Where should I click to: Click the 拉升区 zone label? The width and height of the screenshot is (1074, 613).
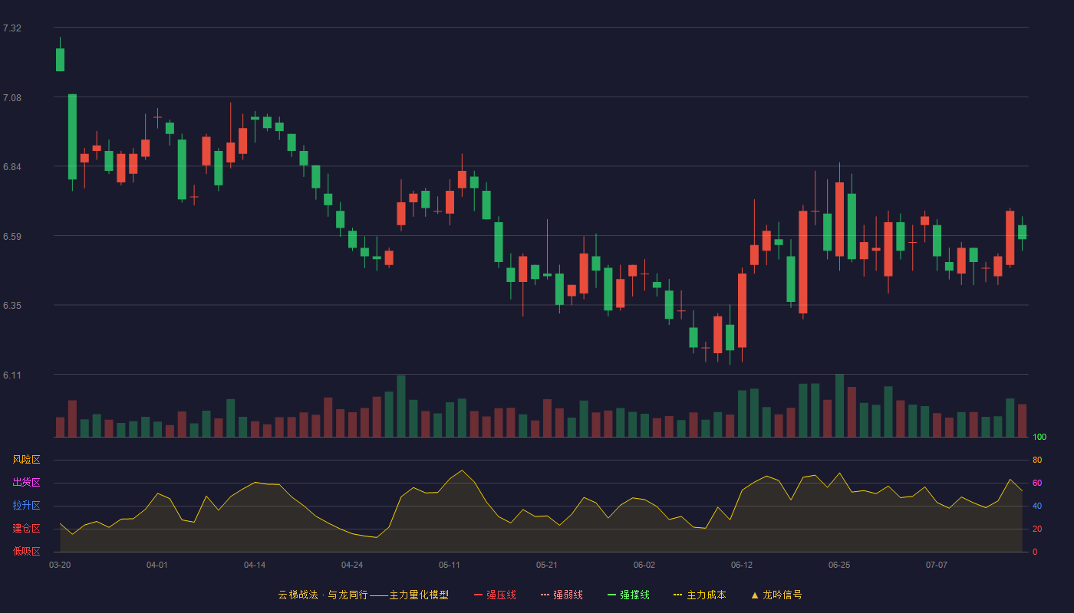[26, 506]
